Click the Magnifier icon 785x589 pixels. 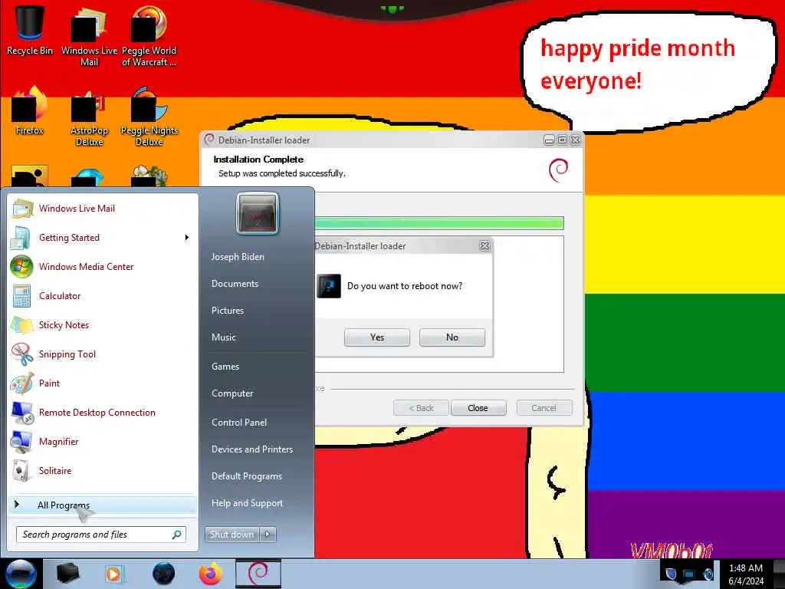pyautogui.click(x=22, y=441)
